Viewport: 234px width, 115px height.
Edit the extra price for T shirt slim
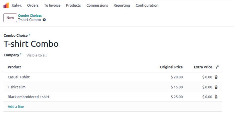[207, 87]
